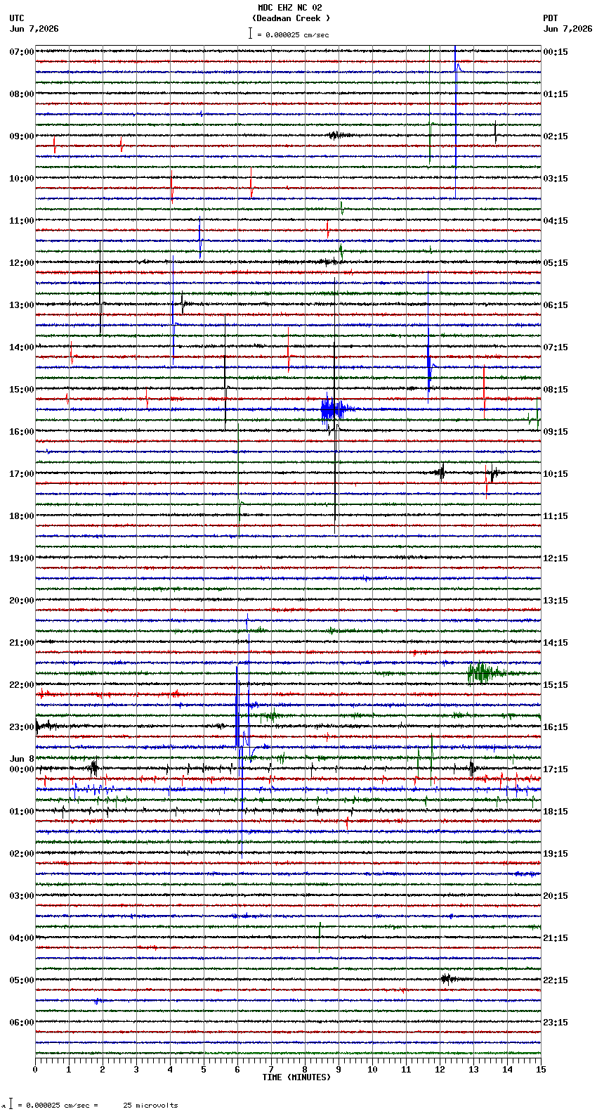
Task: Click the '15:15' PDT time label
Action: 556,685
